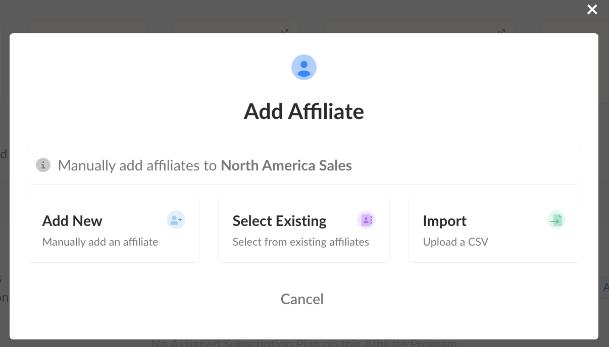Close the Add Affiliate dialog with X
The image size is (609, 347).
tap(592, 10)
